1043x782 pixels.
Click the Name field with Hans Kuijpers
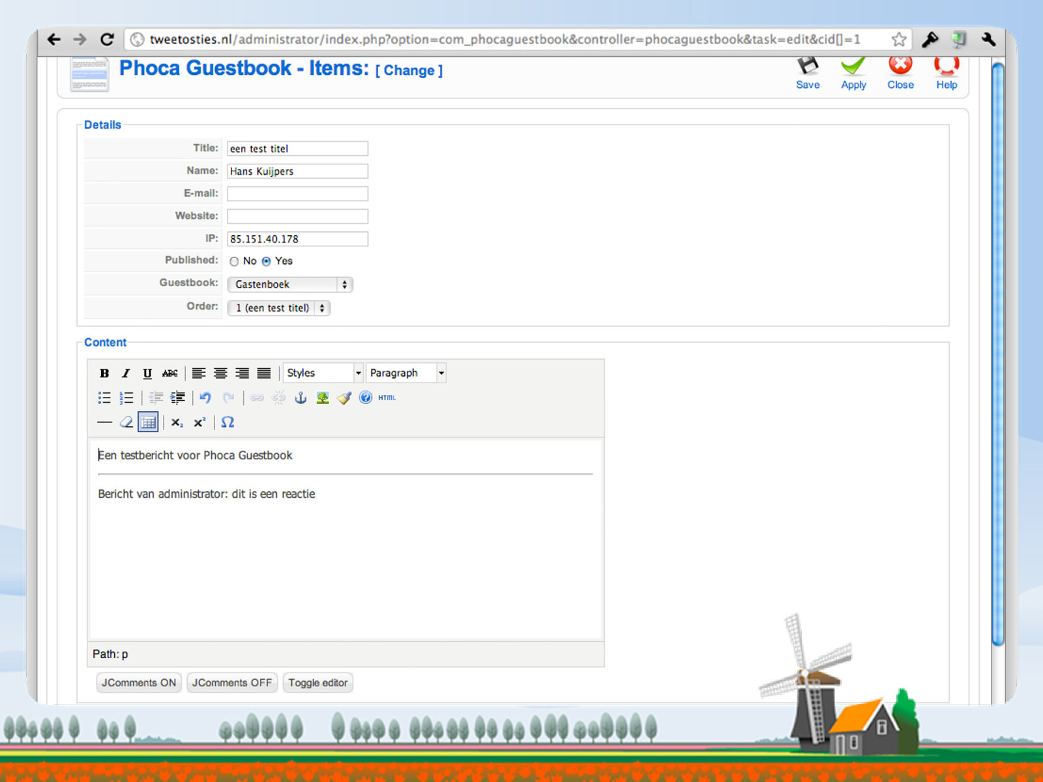297,171
